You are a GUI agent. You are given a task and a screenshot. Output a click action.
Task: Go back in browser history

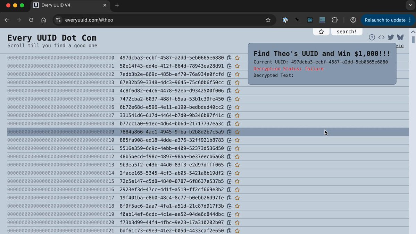click(x=7, y=20)
